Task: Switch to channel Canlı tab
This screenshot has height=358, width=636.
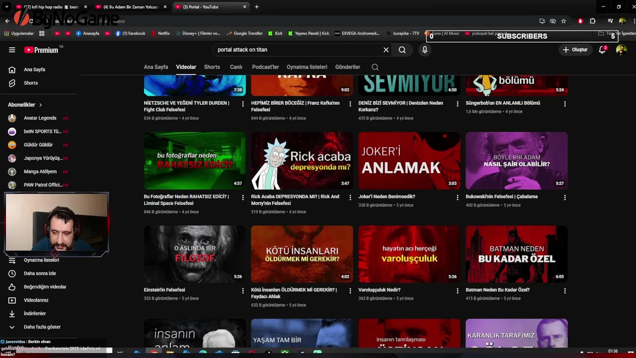Action: coord(236,67)
